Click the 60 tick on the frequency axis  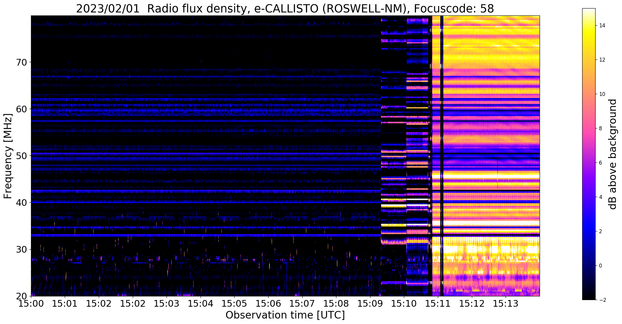(21, 109)
